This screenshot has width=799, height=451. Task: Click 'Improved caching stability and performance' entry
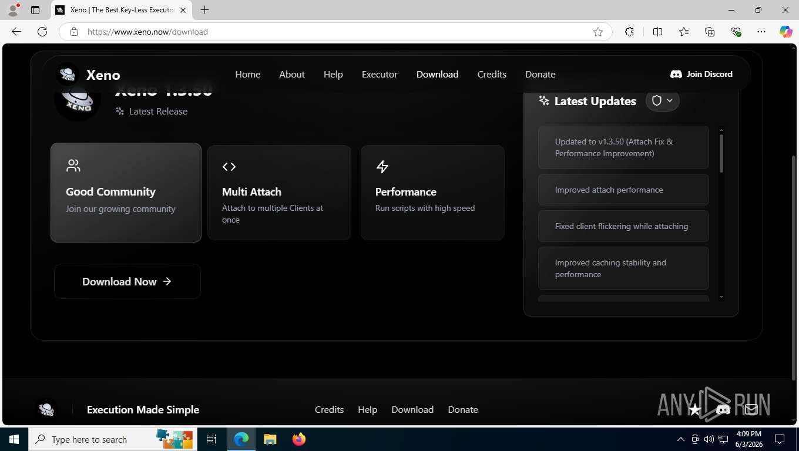click(623, 268)
